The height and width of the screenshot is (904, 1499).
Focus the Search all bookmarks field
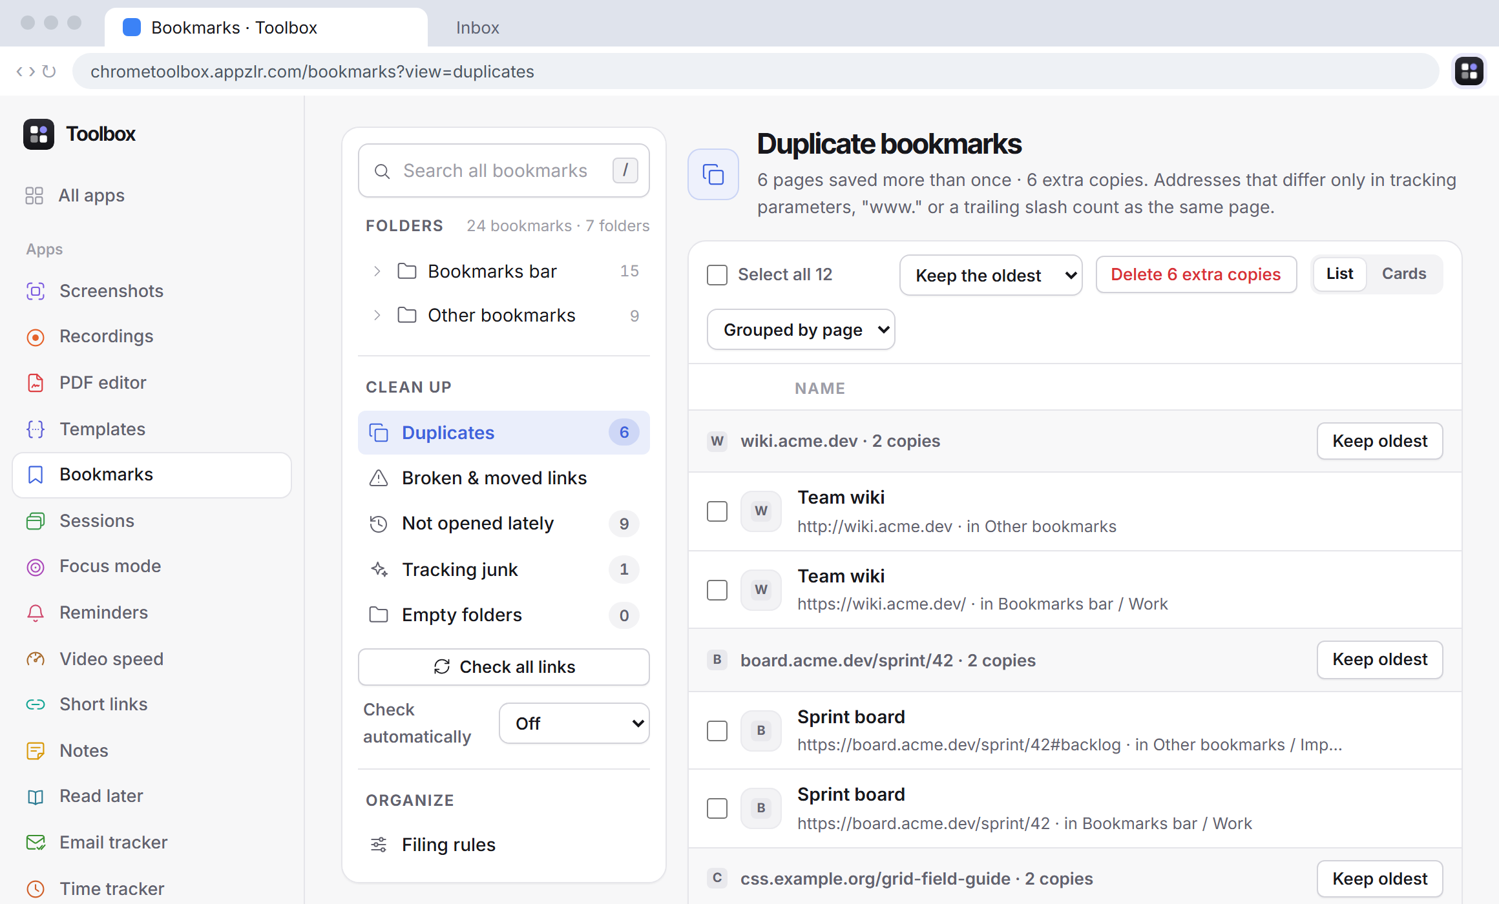[504, 170]
